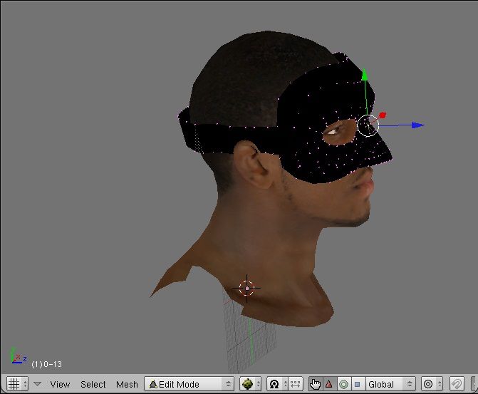Toggle the 3D manipulator hand icon
The image size is (478, 394).
(x=316, y=384)
